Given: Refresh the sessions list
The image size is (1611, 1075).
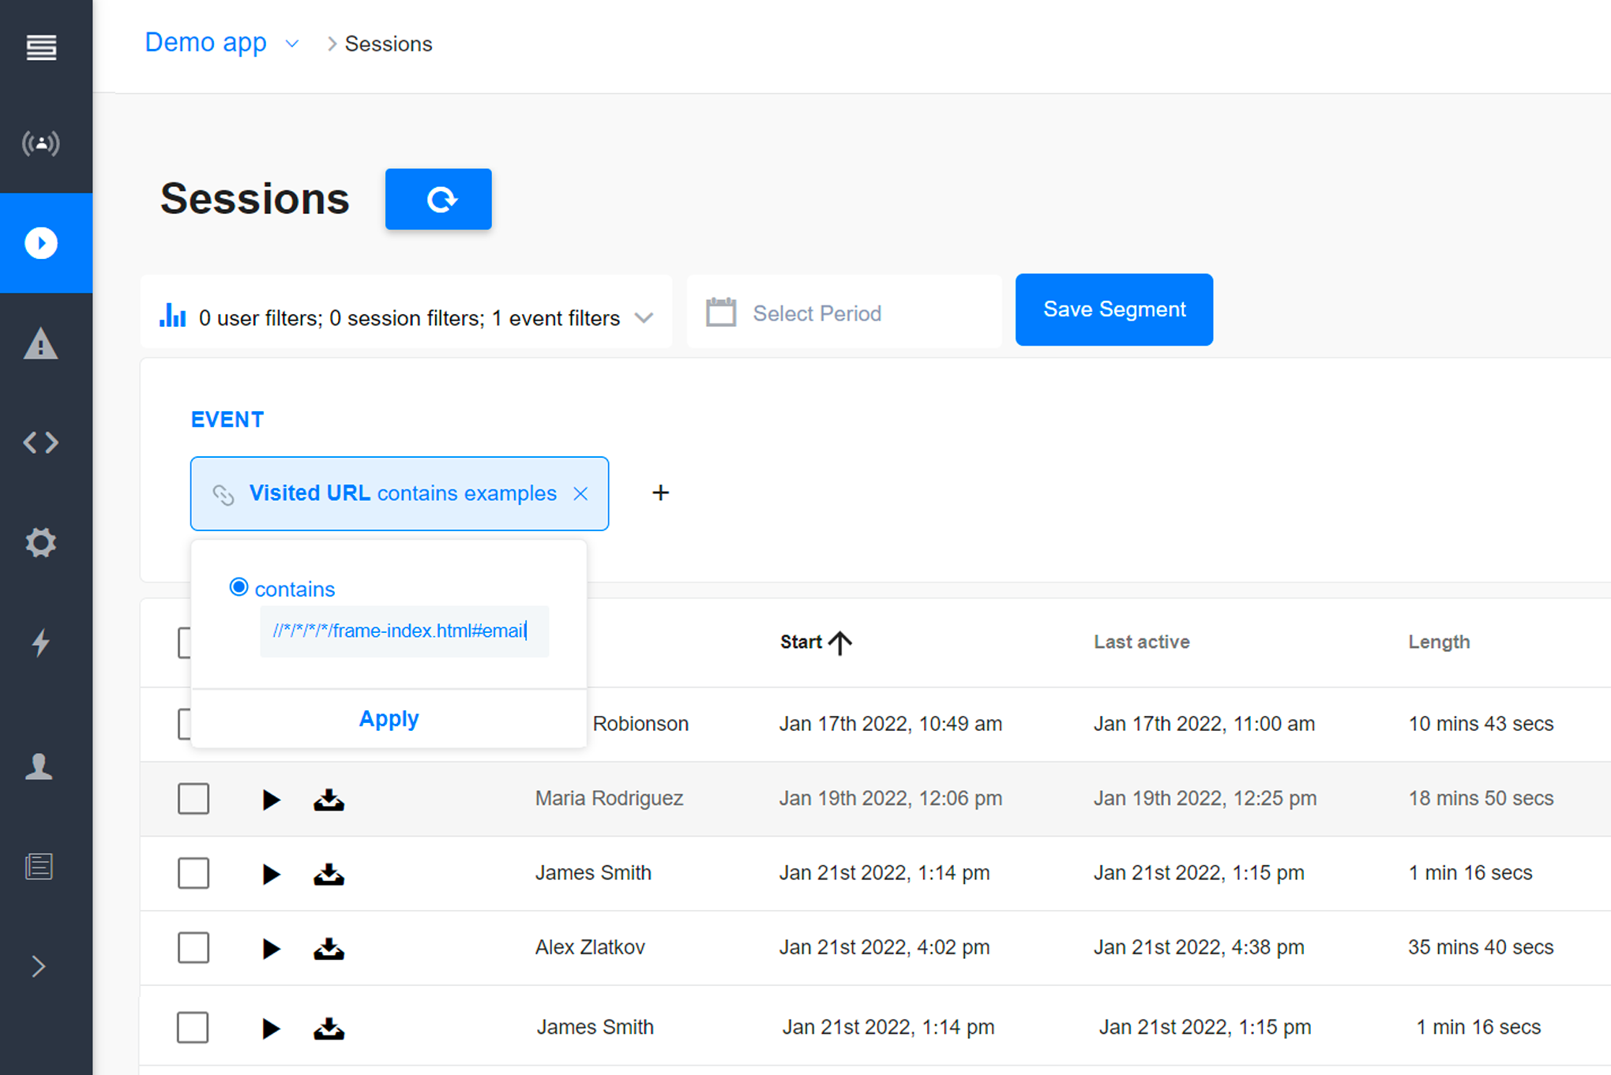Looking at the screenshot, I should pyautogui.click(x=438, y=199).
